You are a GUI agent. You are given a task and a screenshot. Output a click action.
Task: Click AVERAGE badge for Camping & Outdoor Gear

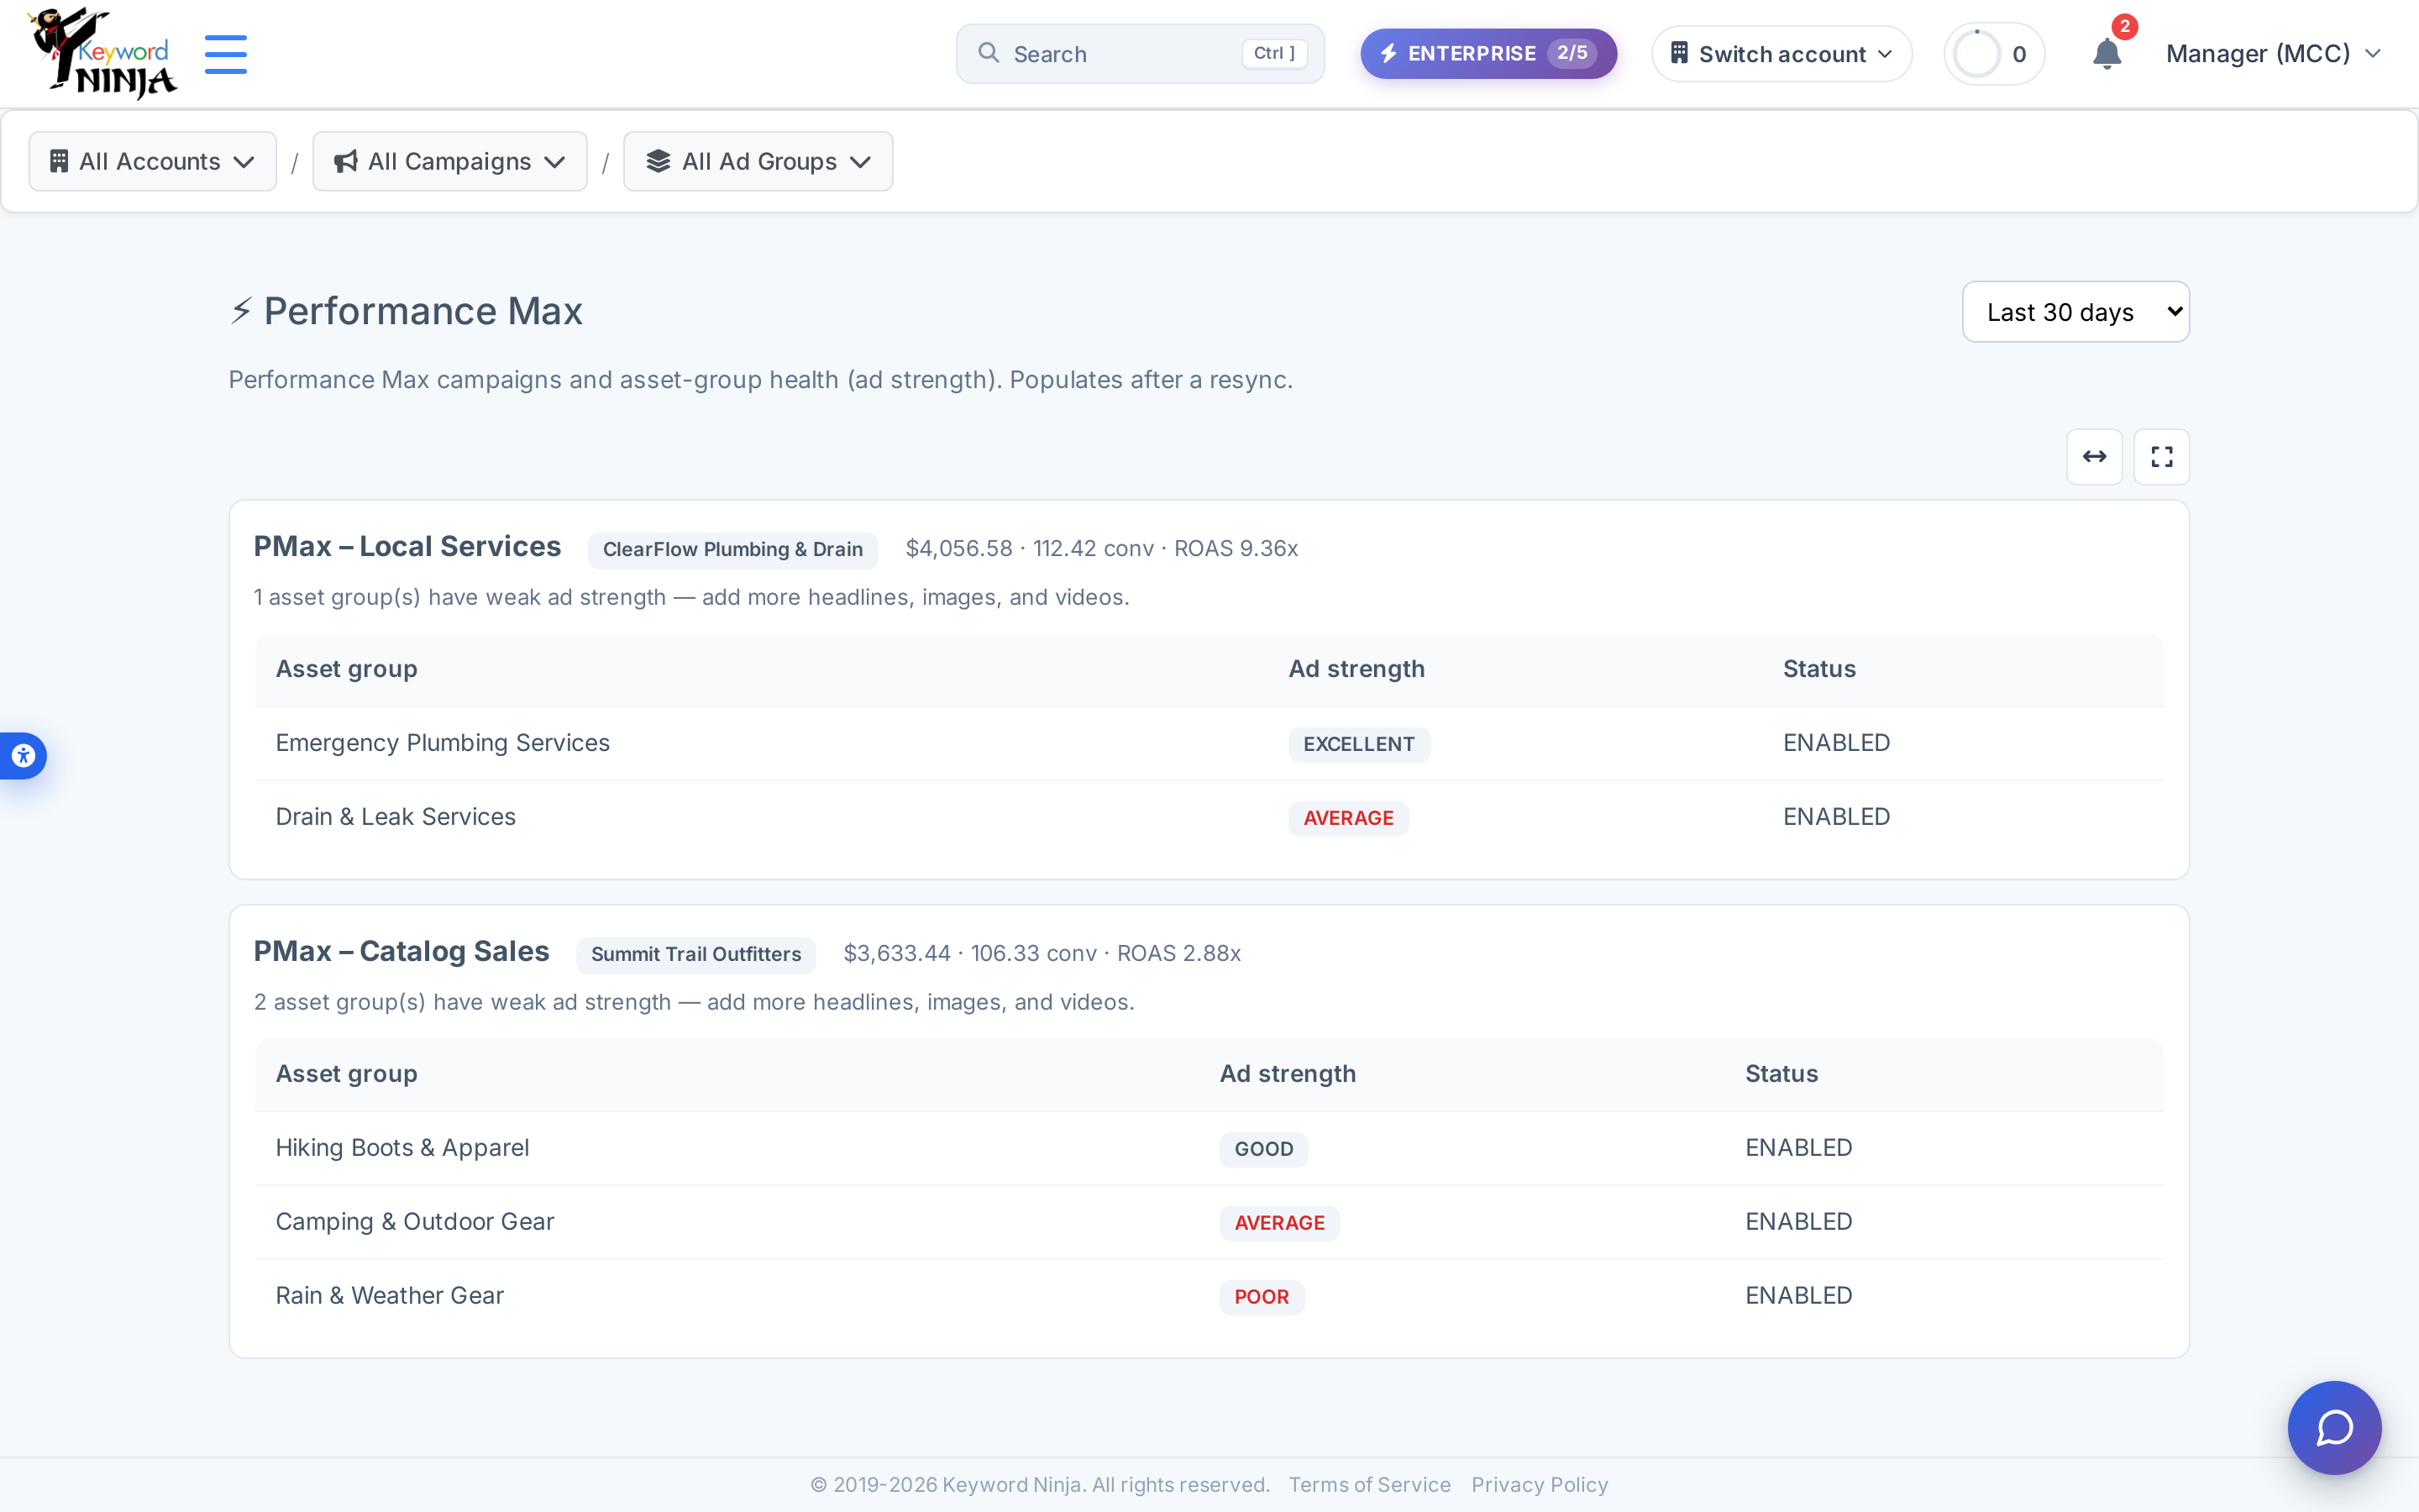point(1279,1224)
